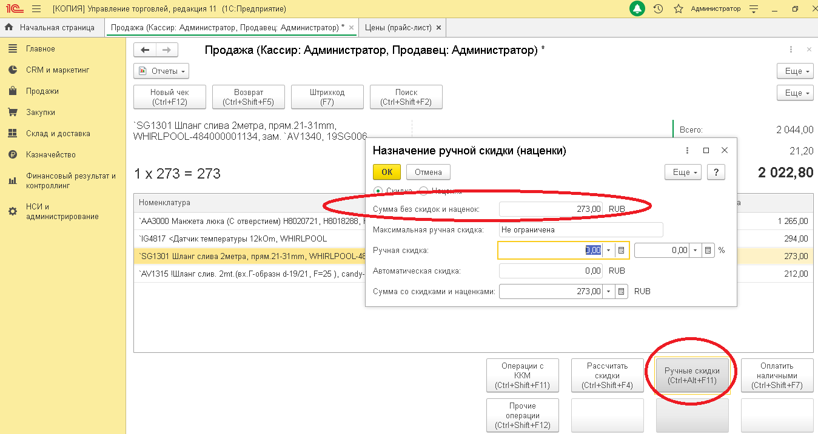Expand manual discount percent dropdown arrow
The height and width of the screenshot is (434, 818).
point(696,250)
